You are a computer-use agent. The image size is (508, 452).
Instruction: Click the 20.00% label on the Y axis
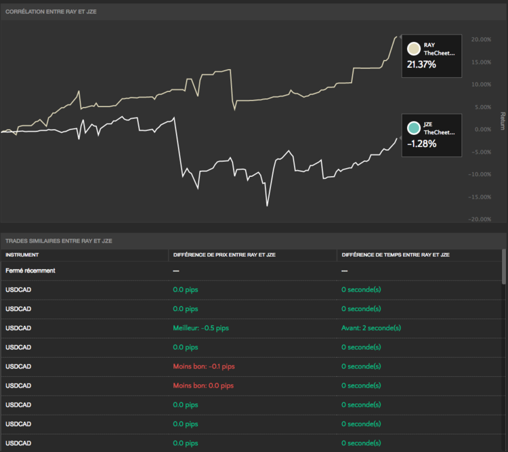(x=482, y=39)
